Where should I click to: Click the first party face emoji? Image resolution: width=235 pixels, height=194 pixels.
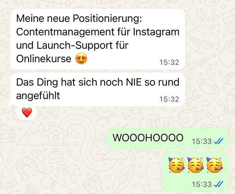point(176,165)
